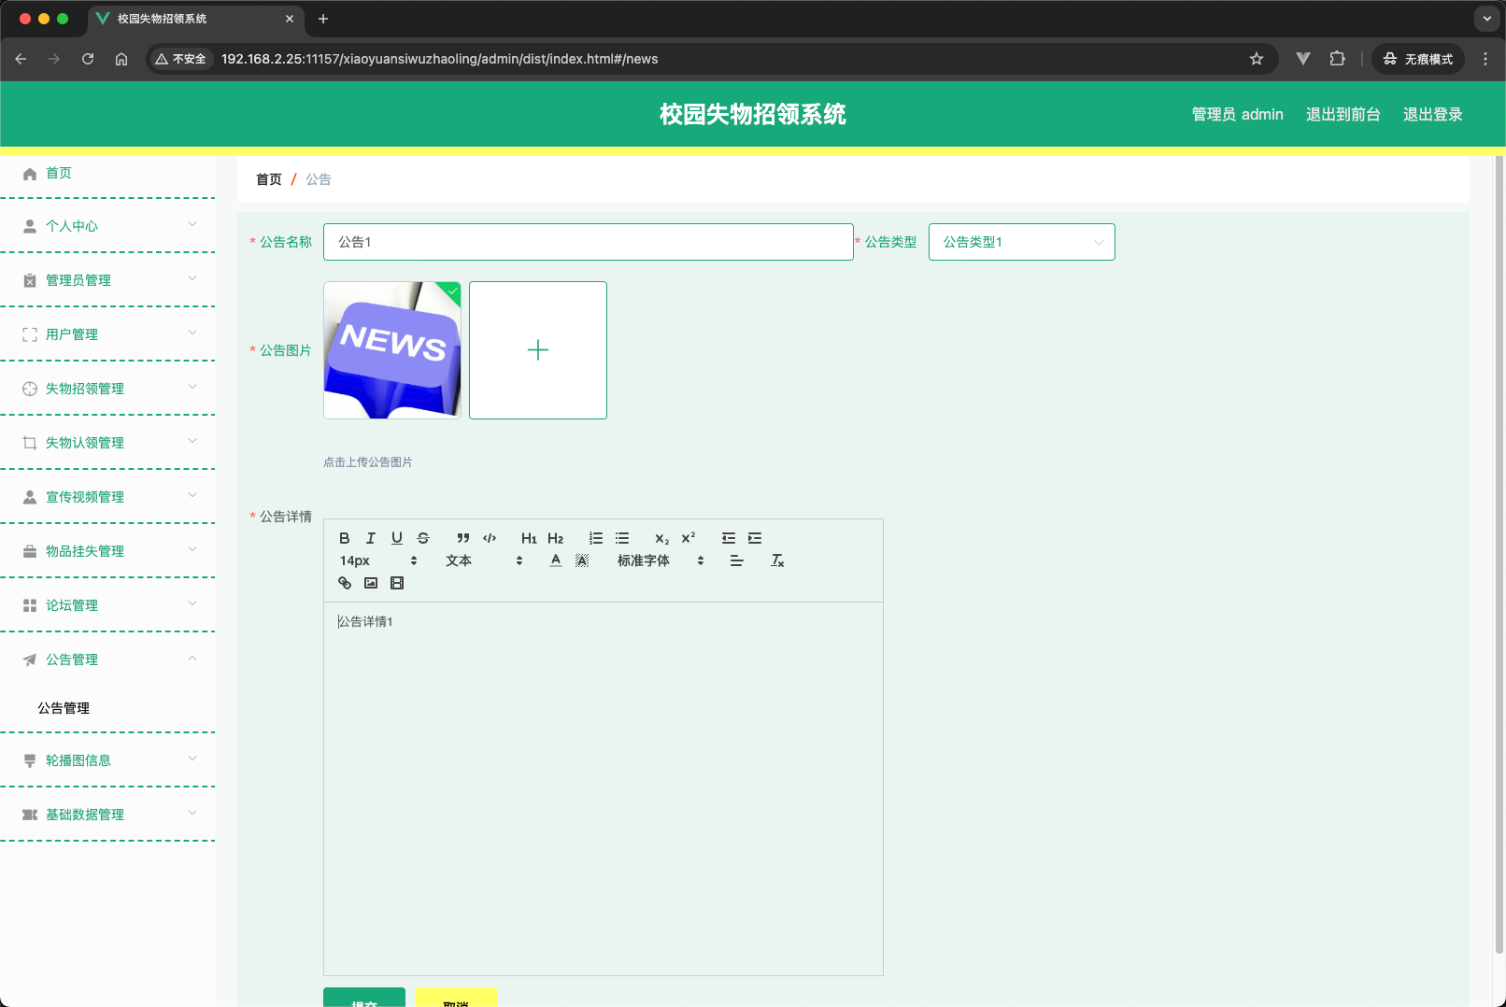The image size is (1506, 1007).
Task: Expand 物品挂失管理 sidebar menu
Action: pyautogui.click(x=107, y=551)
